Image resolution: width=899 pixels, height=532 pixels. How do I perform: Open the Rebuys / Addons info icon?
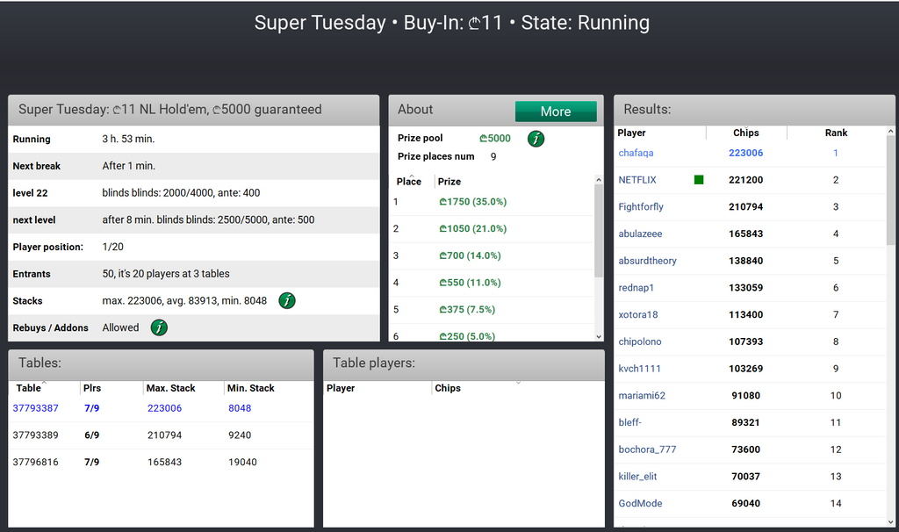pyautogui.click(x=159, y=327)
